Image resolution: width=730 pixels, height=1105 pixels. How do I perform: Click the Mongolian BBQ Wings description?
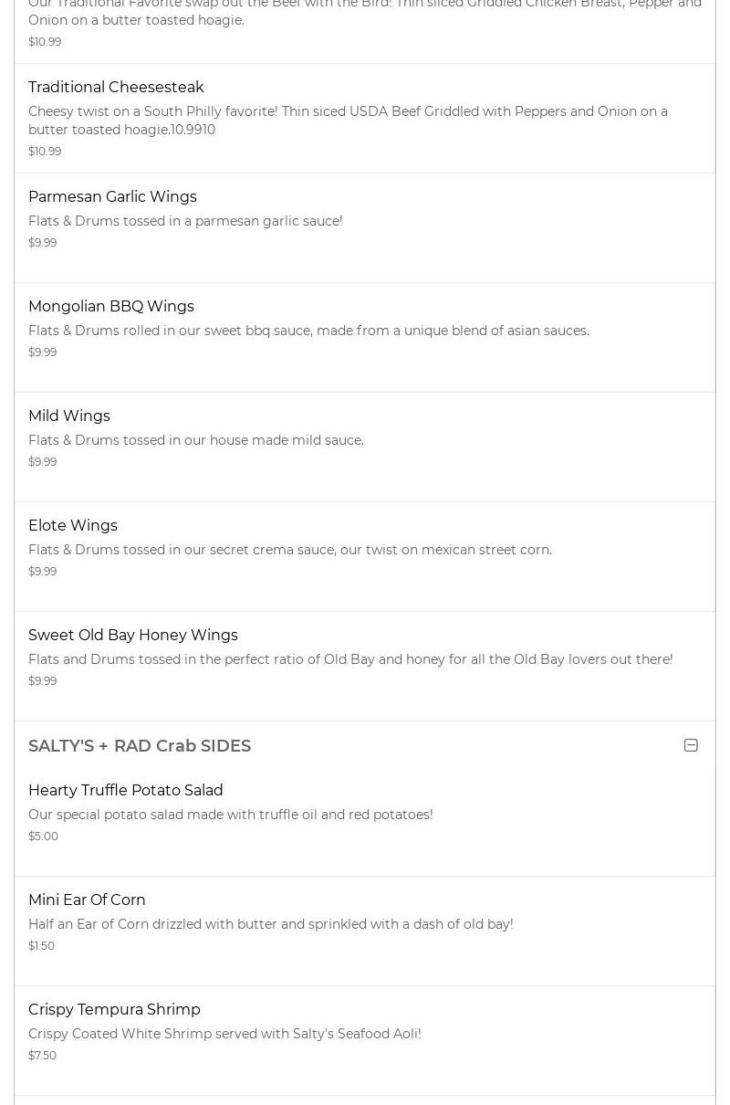point(308,331)
